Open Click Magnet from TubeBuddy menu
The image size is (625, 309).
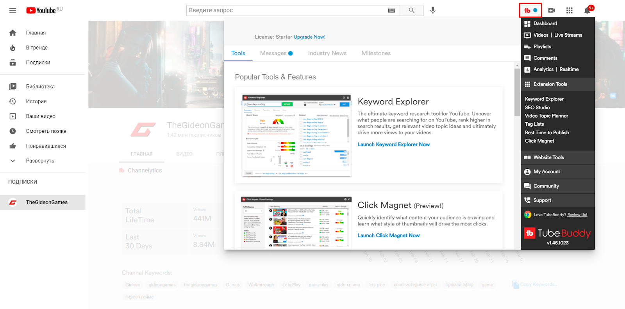539,141
